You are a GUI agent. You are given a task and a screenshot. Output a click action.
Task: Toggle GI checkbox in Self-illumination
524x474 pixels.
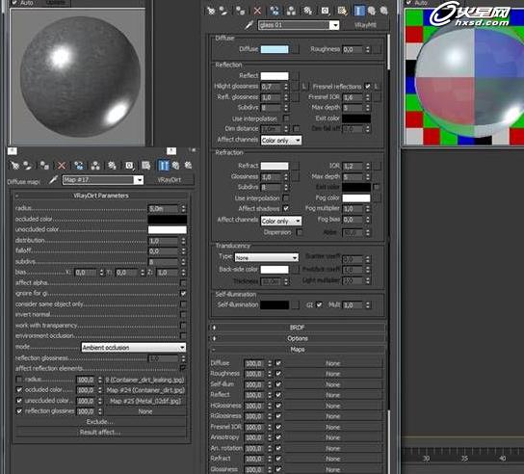pos(319,304)
